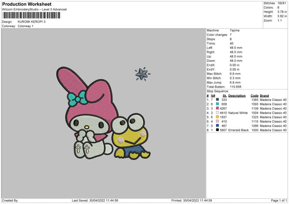Viewport: 289px width, 204px height.
Task: Click the Width value '3.82 in'
Action: click(x=282, y=16)
